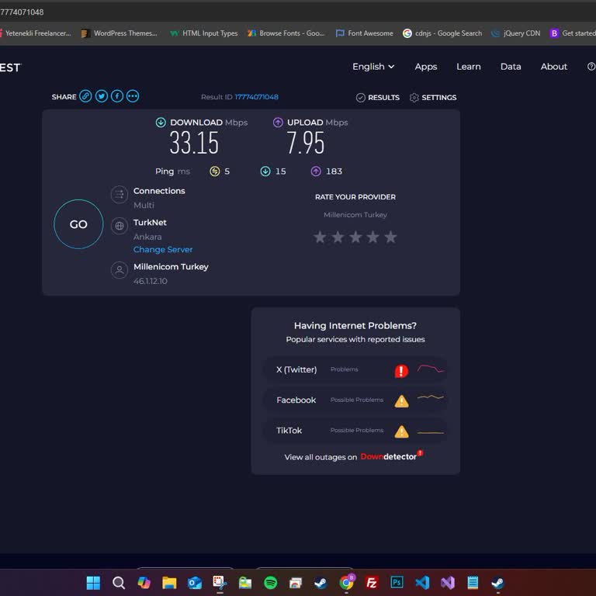Image resolution: width=596 pixels, height=596 pixels.
Task: Open more share options ellipsis icon
Action: tap(133, 96)
